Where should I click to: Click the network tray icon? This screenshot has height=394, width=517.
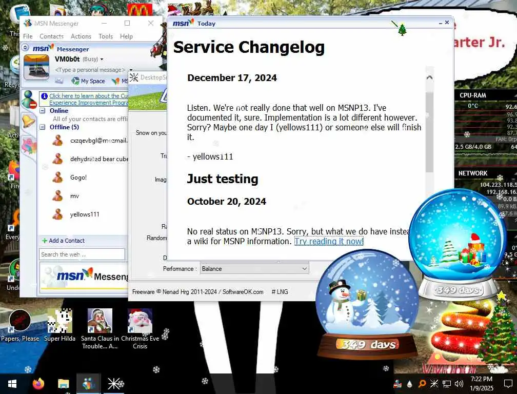click(446, 384)
